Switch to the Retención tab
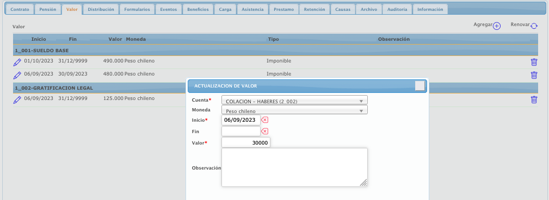Viewport: 549px width, 200px height. pos(314,9)
